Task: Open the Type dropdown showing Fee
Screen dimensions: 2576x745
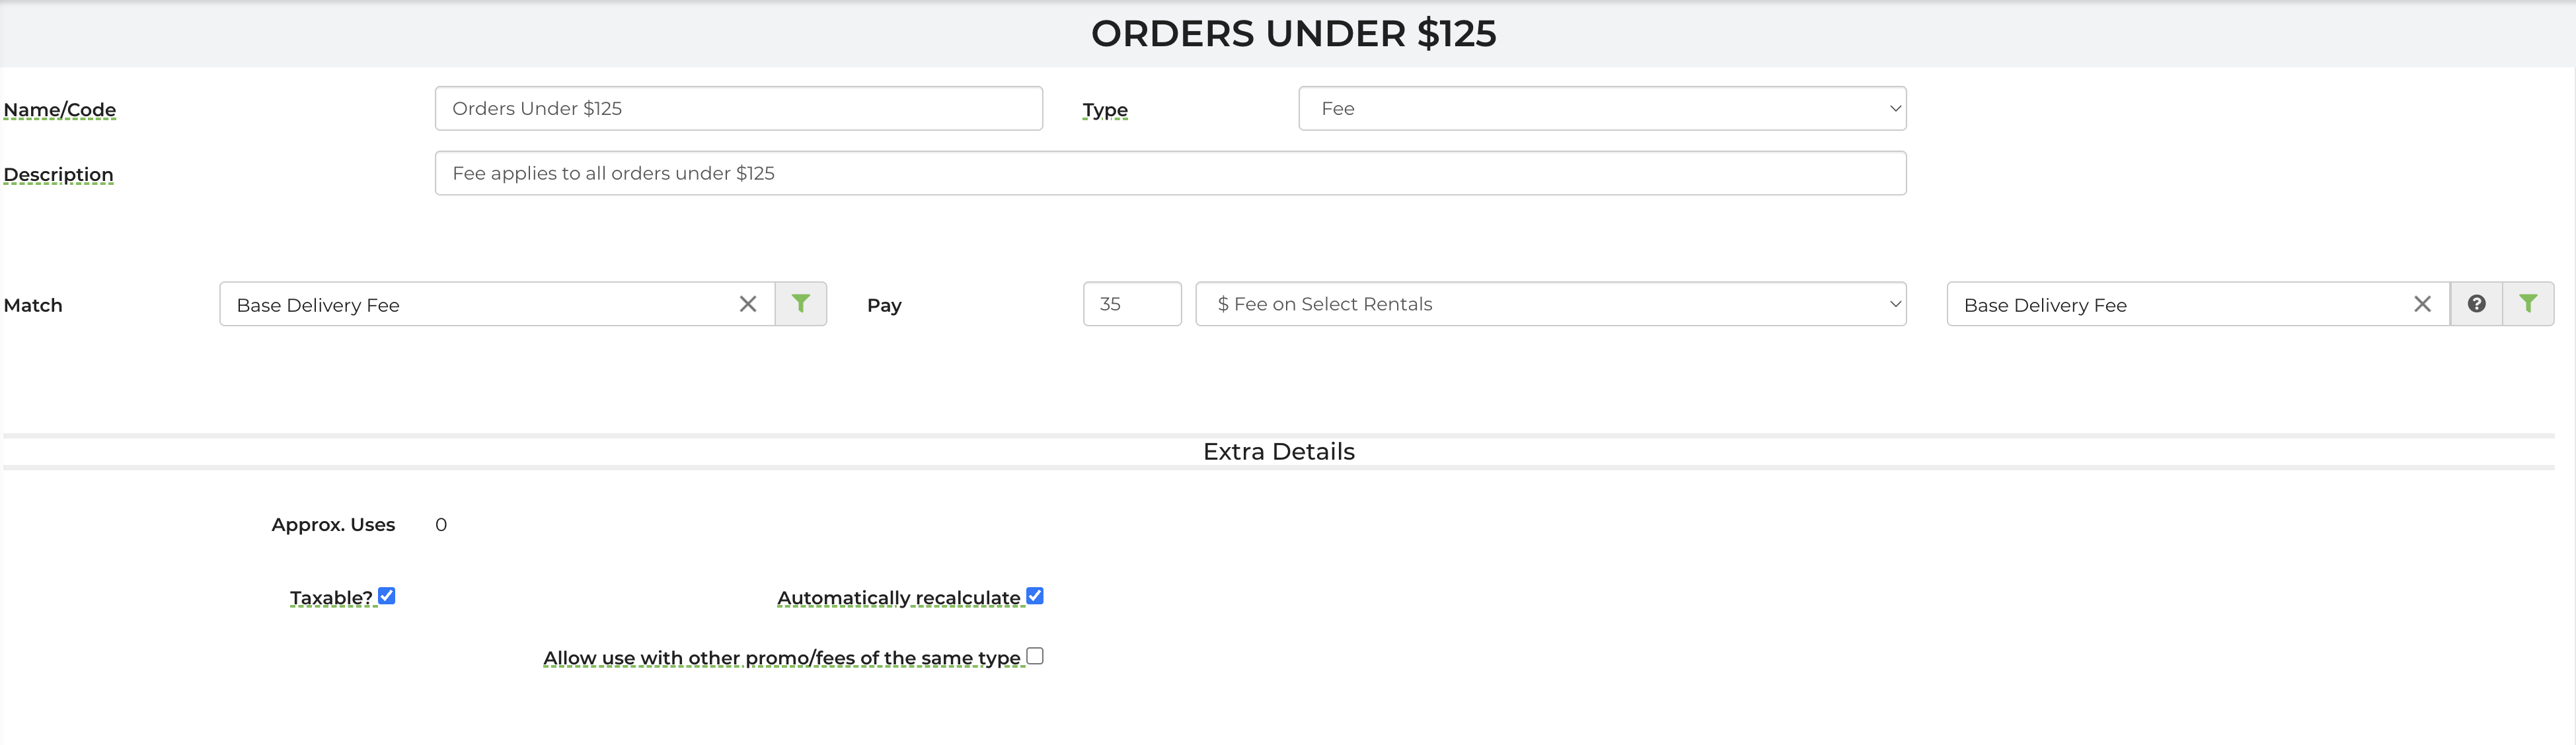Action: (x=1601, y=108)
